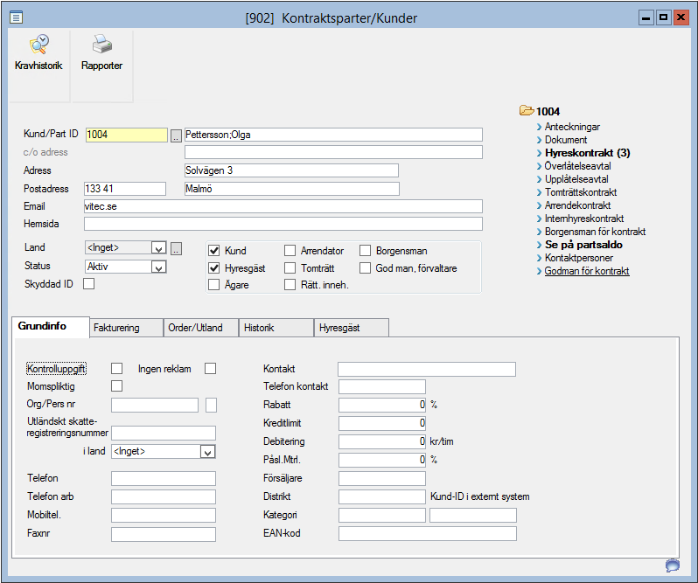Screen dimensions: 698x583
Task: Click the city field containing Malmö
Action: pos(292,189)
